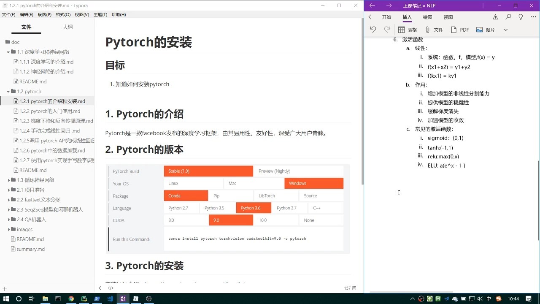Open OneNote search magnifier
The image size is (540, 304).
click(508, 17)
